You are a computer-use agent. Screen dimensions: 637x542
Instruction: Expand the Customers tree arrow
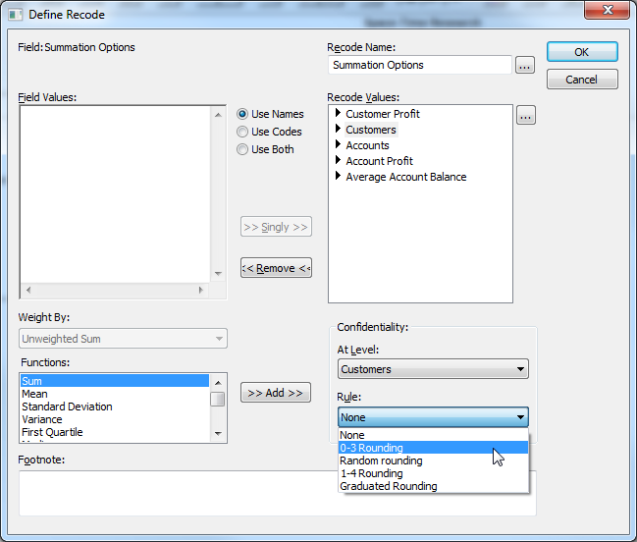pos(339,130)
